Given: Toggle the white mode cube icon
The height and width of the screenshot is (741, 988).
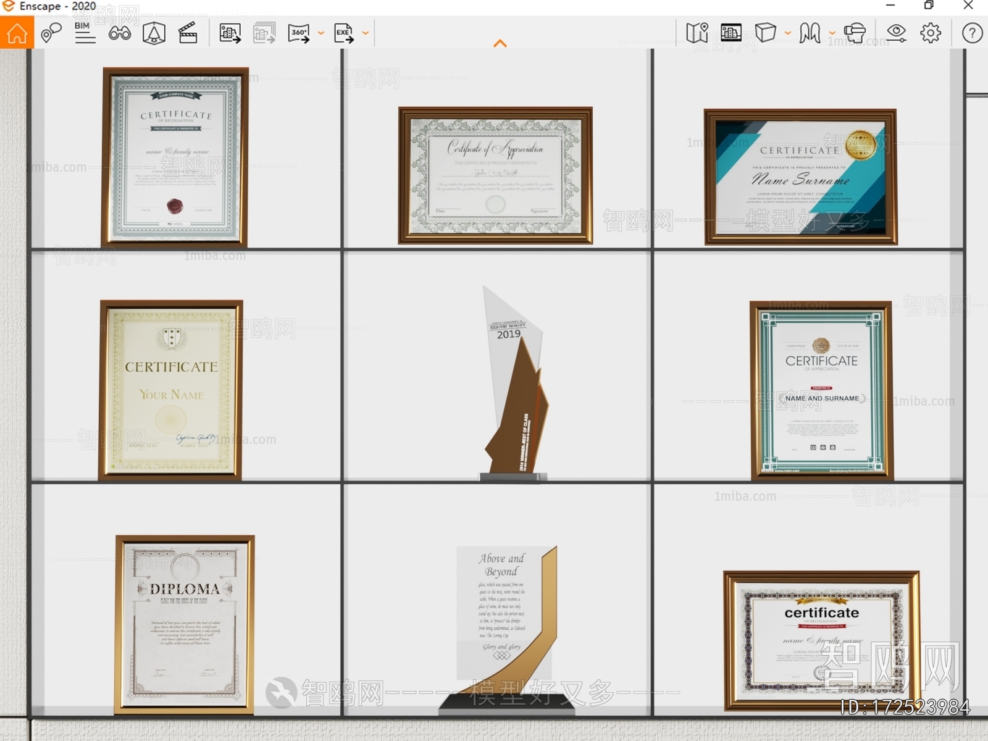Looking at the screenshot, I should pyautogui.click(x=766, y=33).
